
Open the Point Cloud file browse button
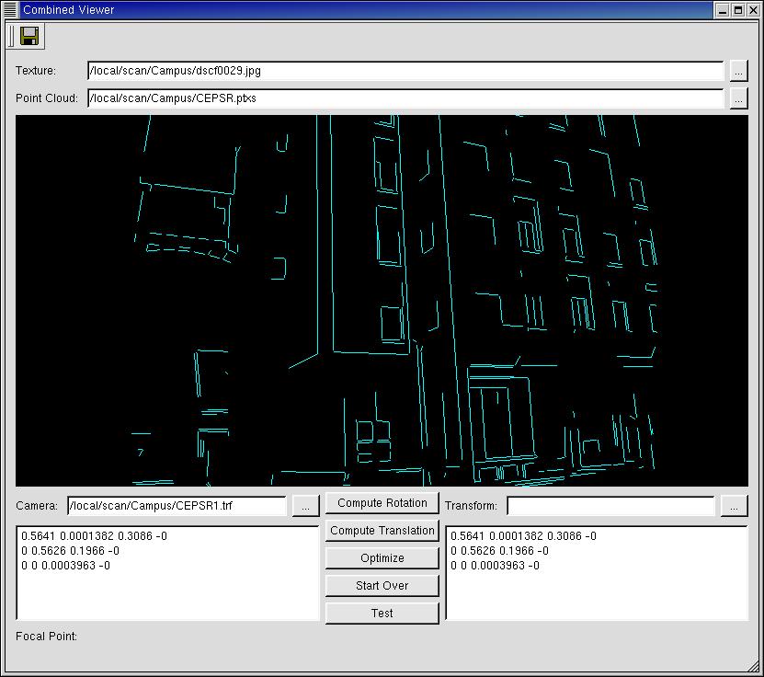pyautogui.click(x=738, y=98)
